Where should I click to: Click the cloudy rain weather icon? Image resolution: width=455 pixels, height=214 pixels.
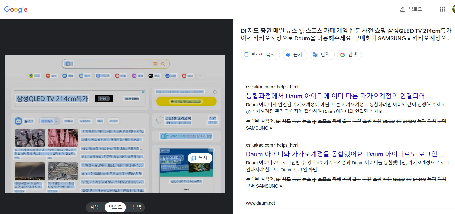click(x=160, y=120)
